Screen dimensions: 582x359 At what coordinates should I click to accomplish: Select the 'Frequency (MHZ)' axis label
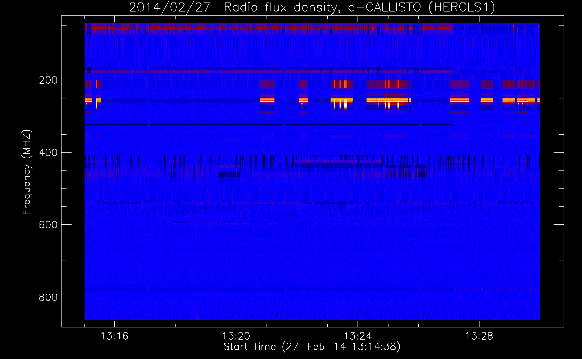(27, 172)
